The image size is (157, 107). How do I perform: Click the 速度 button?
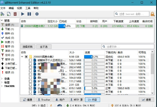[147, 100]
